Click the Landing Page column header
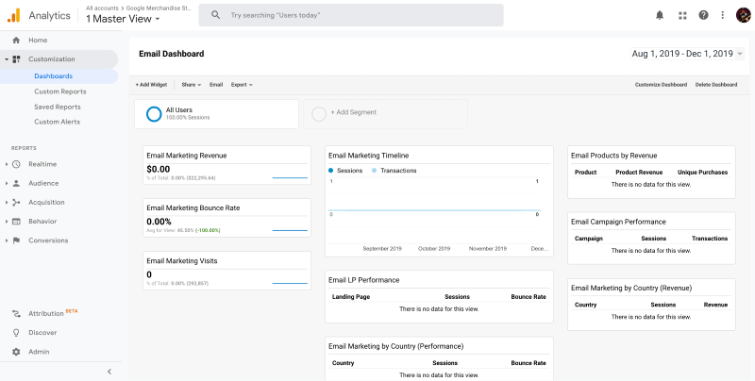 (x=351, y=297)
